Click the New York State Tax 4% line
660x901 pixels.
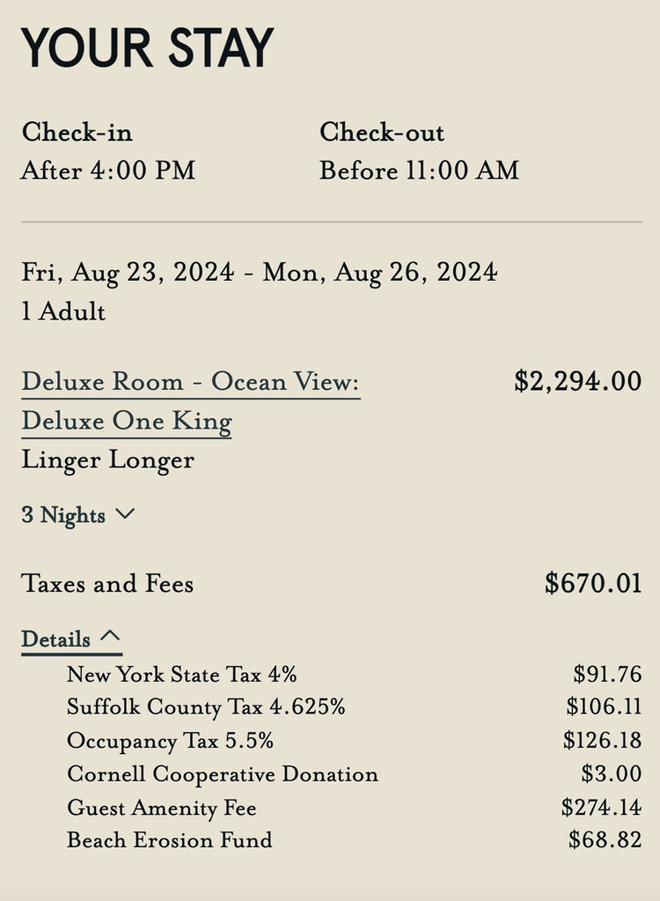[x=181, y=675]
